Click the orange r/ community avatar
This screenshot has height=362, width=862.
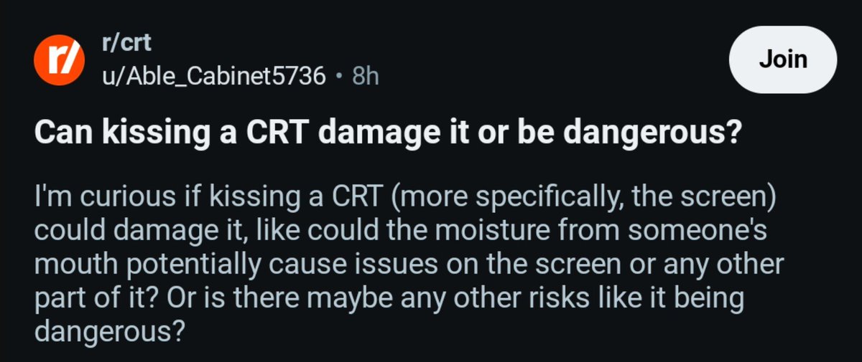55,59
